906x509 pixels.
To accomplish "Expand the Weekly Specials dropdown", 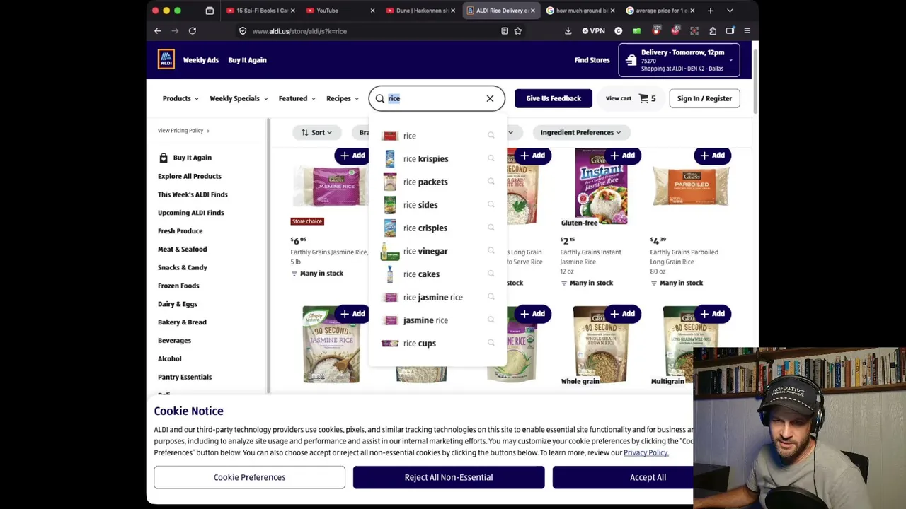I will [x=239, y=98].
